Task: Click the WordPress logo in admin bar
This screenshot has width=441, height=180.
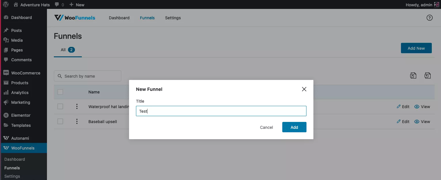Action: (x=6, y=5)
